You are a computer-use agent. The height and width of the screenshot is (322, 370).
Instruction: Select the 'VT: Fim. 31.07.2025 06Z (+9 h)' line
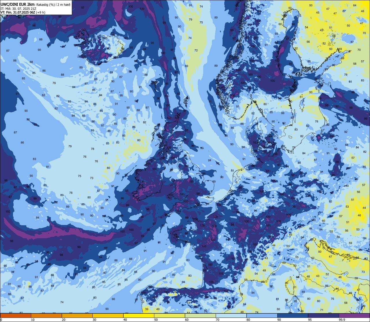(23, 12)
